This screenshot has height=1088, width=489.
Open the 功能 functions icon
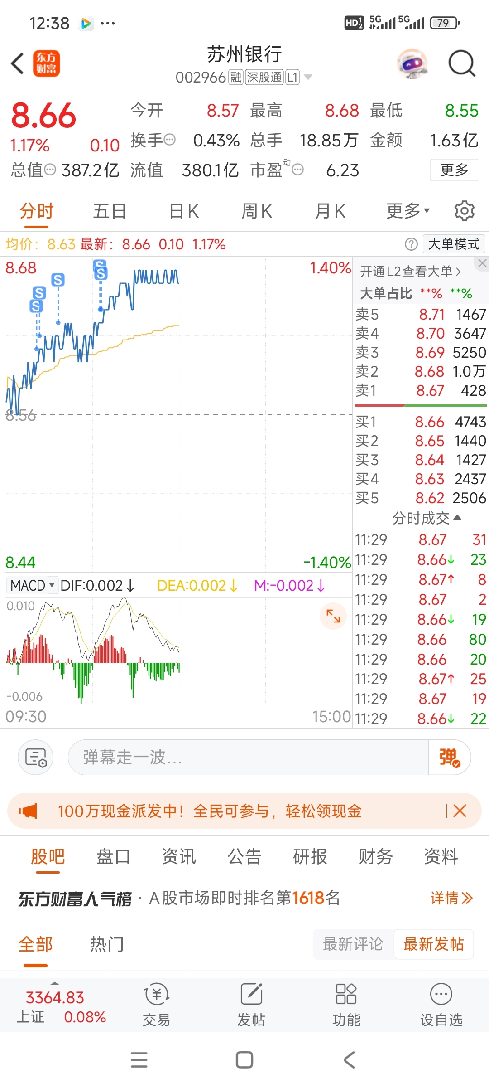[x=346, y=1005]
